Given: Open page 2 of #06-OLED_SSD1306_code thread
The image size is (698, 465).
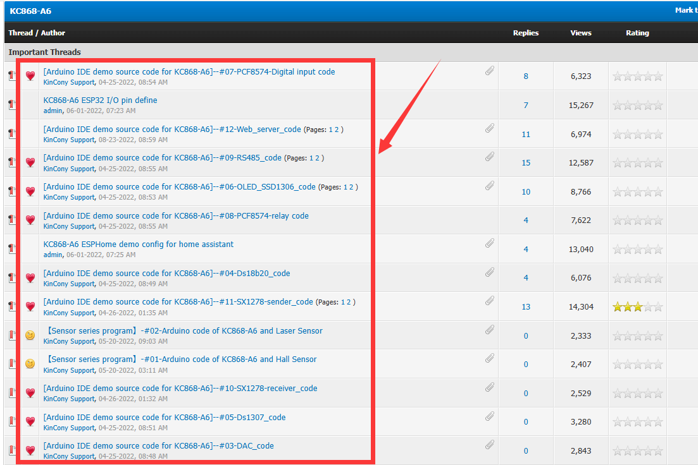Looking at the screenshot, I should (x=351, y=187).
